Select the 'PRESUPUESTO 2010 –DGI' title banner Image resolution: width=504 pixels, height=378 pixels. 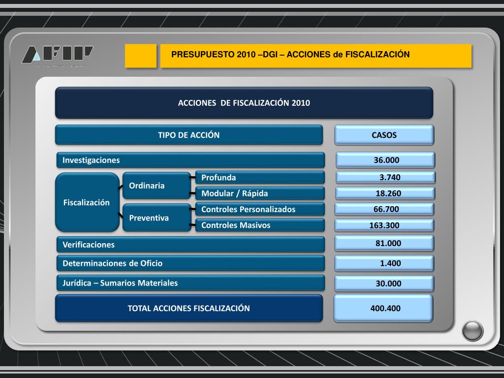(x=315, y=56)
